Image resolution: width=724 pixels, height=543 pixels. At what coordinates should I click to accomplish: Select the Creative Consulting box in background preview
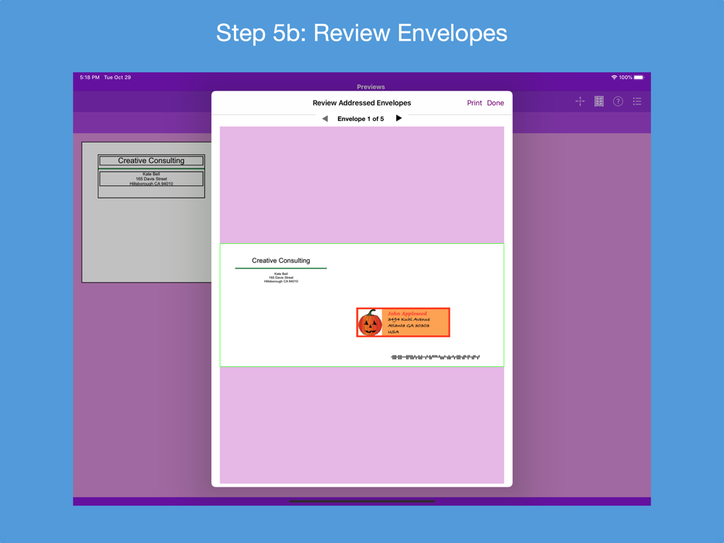[x=151, y=161]
